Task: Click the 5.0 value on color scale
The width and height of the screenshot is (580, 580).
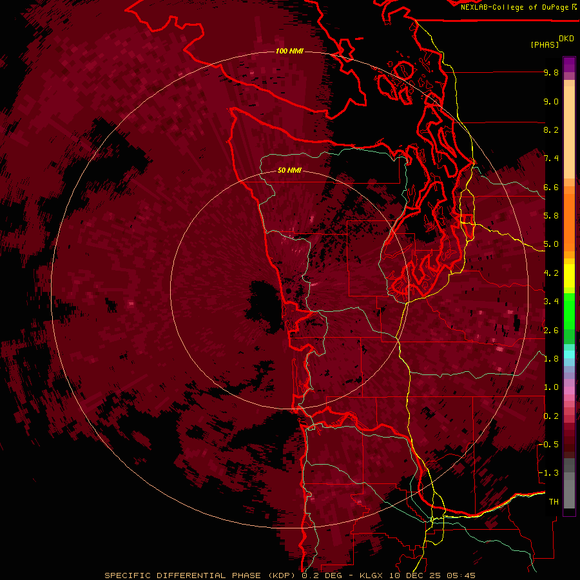Action: pos(551,244)
